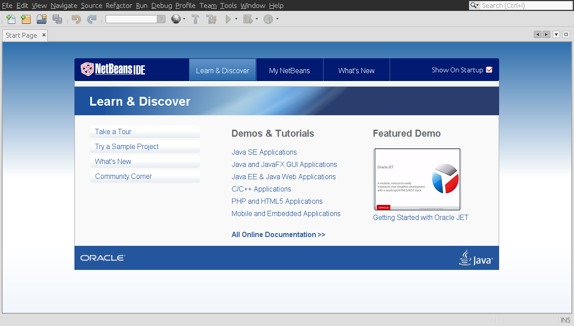Open the Source menu
Screen dimensions: 574x326
pos(92,5)
